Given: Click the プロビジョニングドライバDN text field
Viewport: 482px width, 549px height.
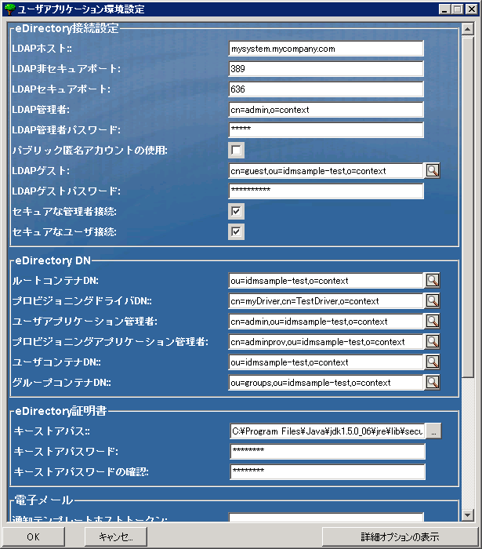Looking at the screenshot, I should point(326,300).
